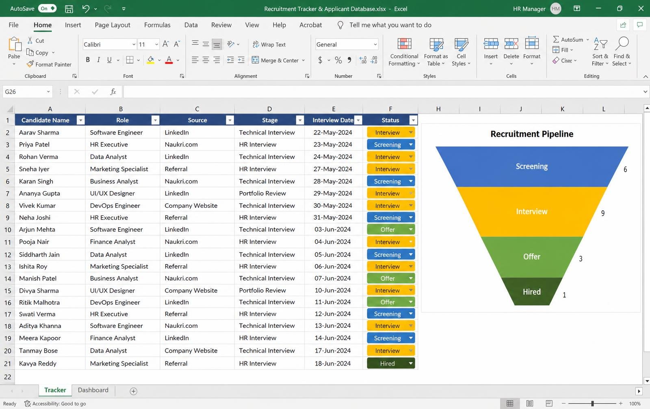Open the font name Calibri dropdown
650x409 pixels.
[134, 44]
